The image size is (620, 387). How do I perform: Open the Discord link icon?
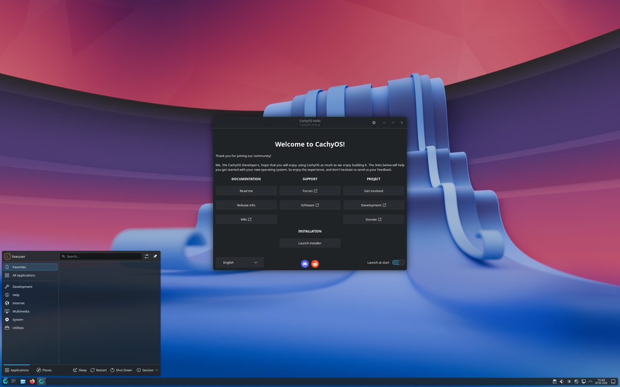tap(305, 264)
